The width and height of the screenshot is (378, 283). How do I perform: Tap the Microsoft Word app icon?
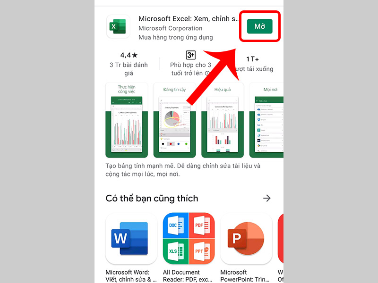(131, 239)
